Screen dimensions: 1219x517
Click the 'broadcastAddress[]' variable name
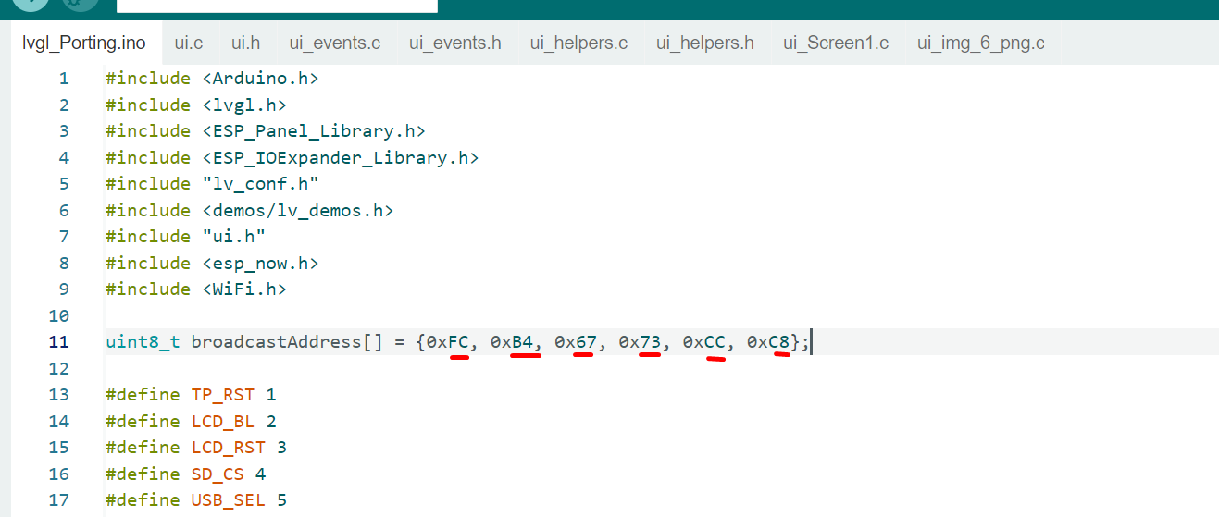(287, 342)
